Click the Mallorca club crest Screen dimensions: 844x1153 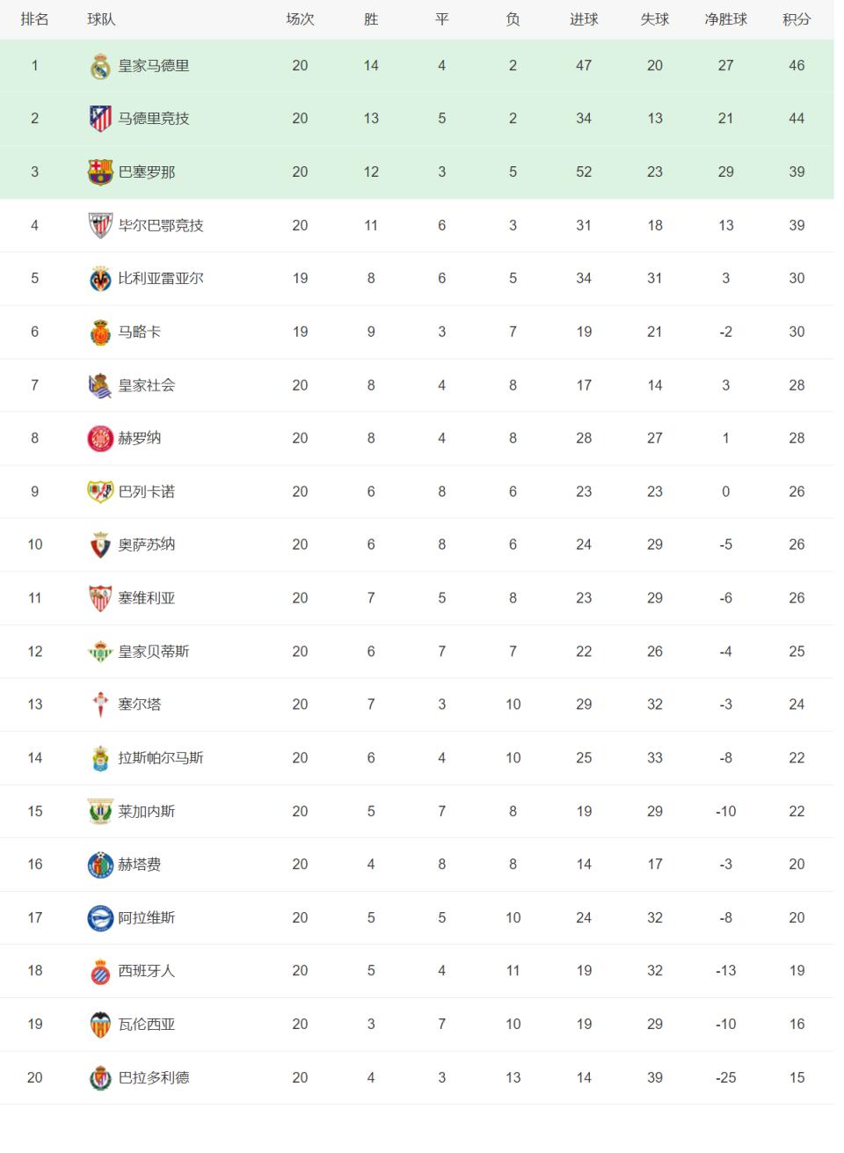100,332
